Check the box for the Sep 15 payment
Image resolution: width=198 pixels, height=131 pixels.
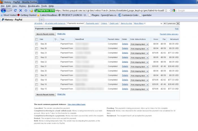(36, 89)
